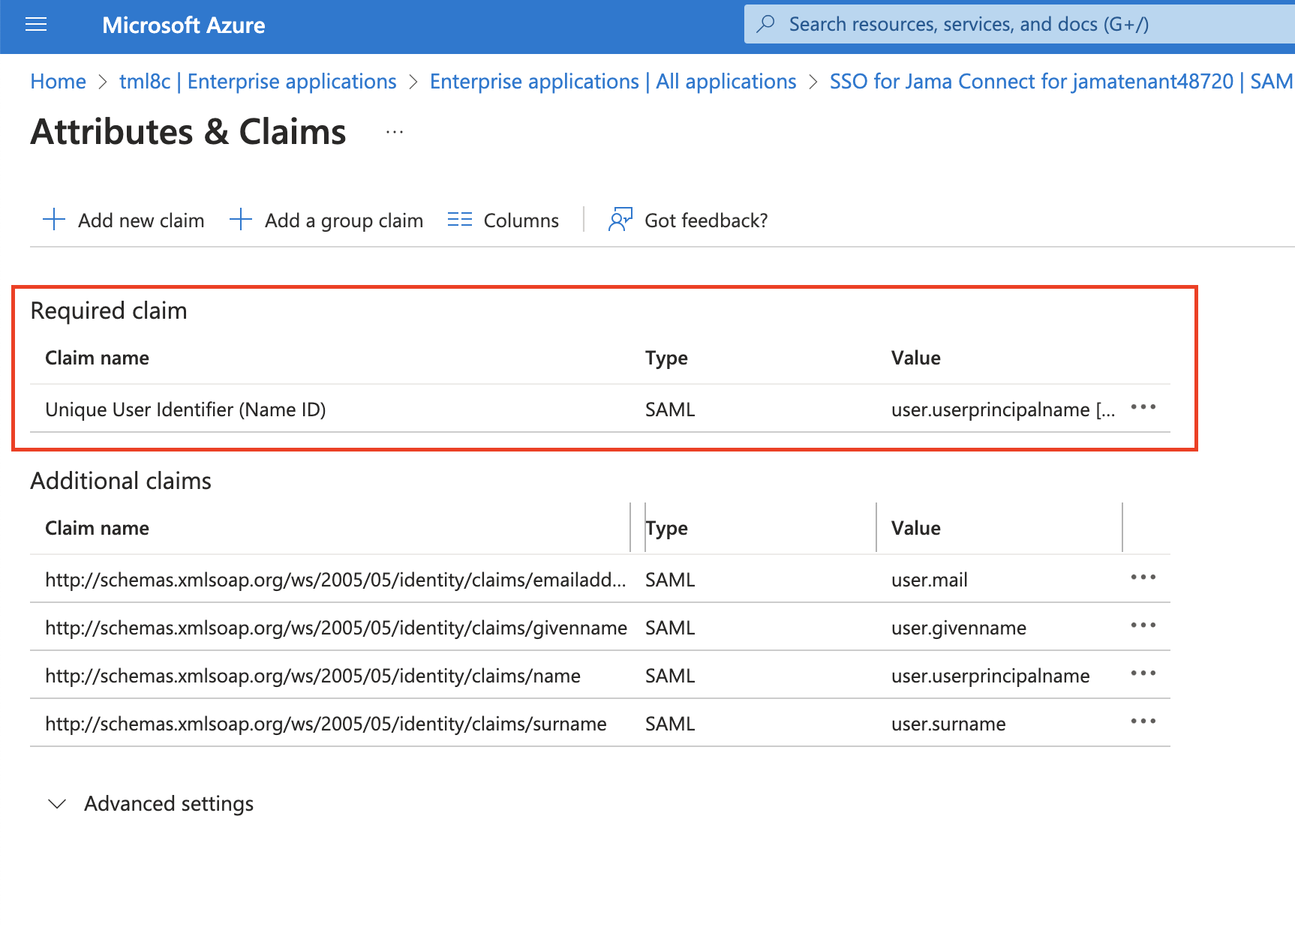
Task: Open tml8c Enterprise applications breadcrumb
Action: point(257,81)
